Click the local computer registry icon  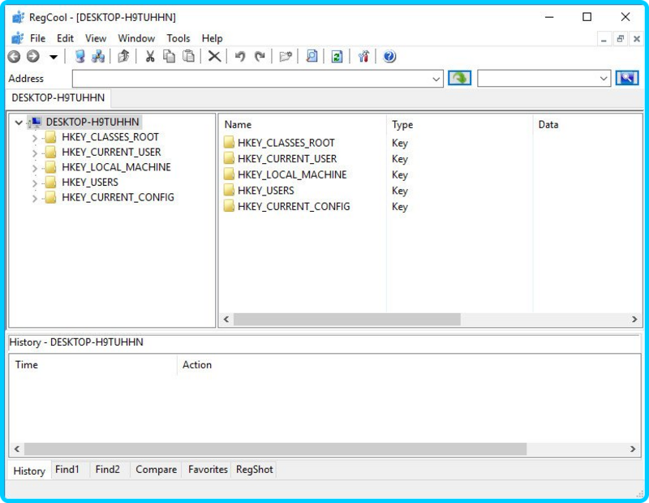pos(80,56)
